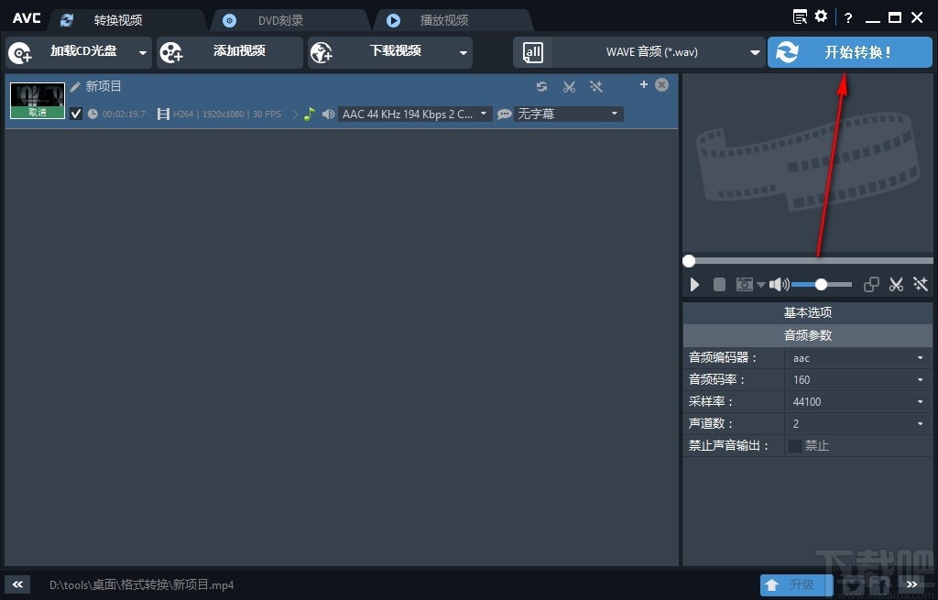
Task: Enable the 禁止 audio output option
Action: pyautogui.click(x=796, y=445)
